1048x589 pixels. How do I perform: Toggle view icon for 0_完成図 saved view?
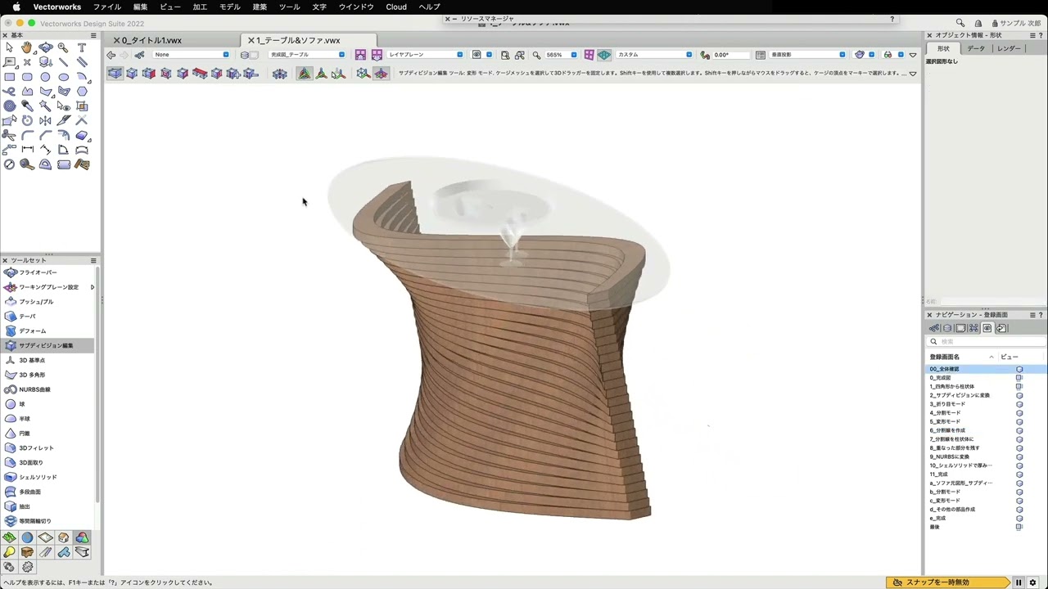(1019, 378)
